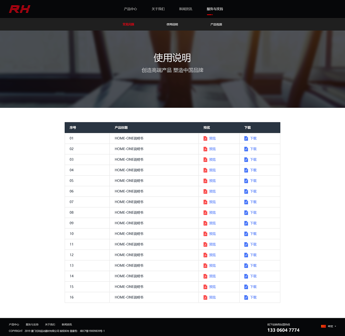Screen dimensions: 345x336
Task: Click the 预览 link in row 10
Action: 212,234
